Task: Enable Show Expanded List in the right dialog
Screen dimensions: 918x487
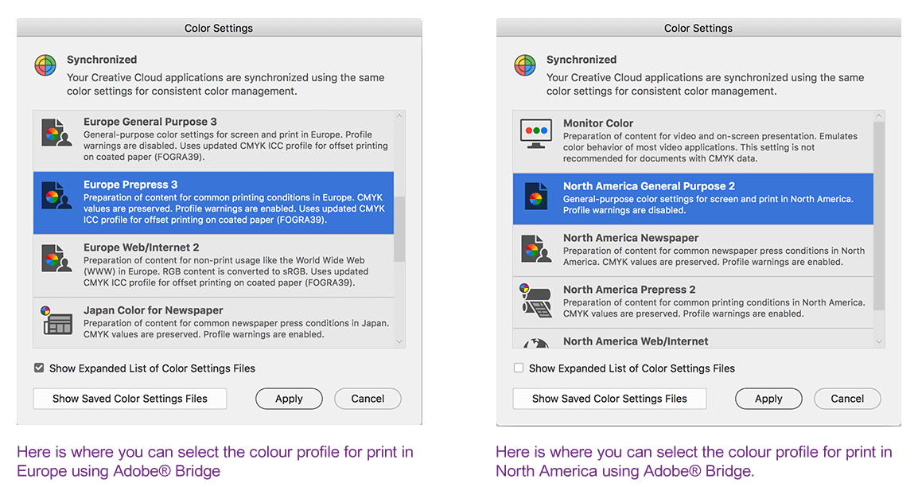Action: pyautogui.click(x=519, y=368)
